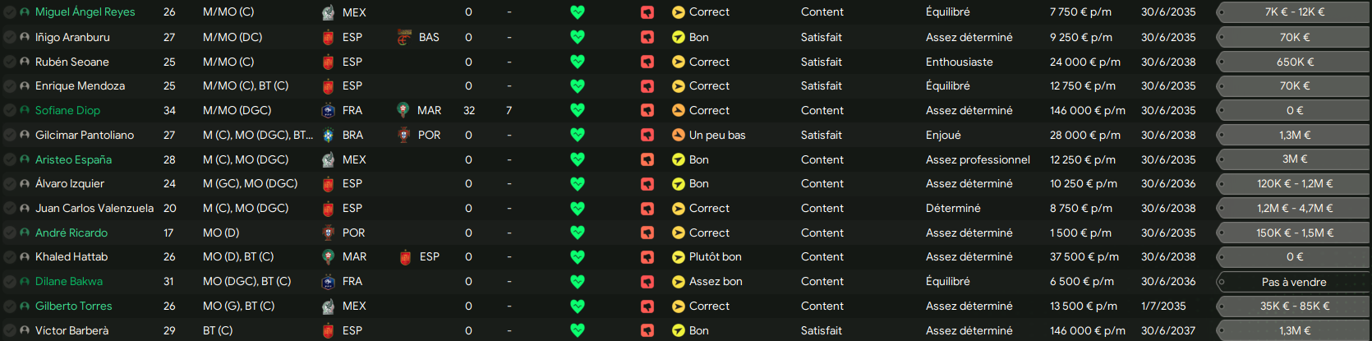Click the person icon beside André Ricardo's name

[25, 233]
